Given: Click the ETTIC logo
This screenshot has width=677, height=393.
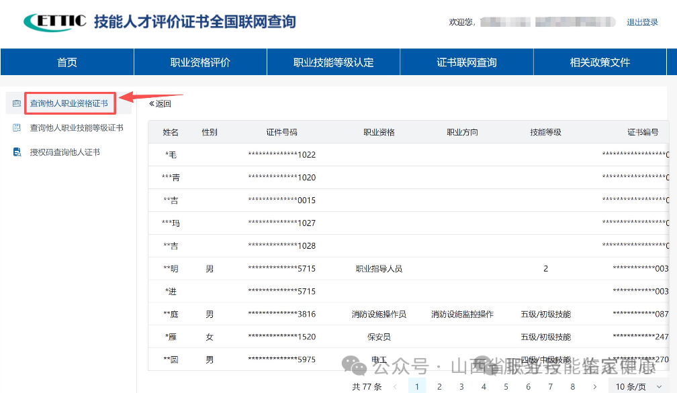Looking at the screenshot, I should click(55, 21).
